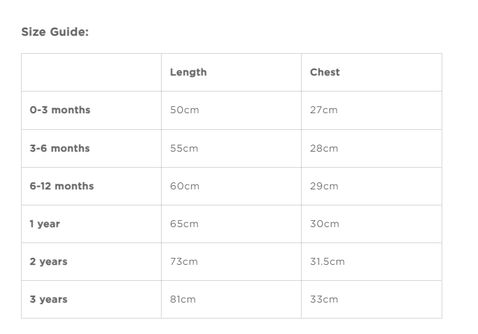Image resolution: width=478 pixels, height=334 pixels.
Task: Click the 29cm chest value
Action: point(324,186)
